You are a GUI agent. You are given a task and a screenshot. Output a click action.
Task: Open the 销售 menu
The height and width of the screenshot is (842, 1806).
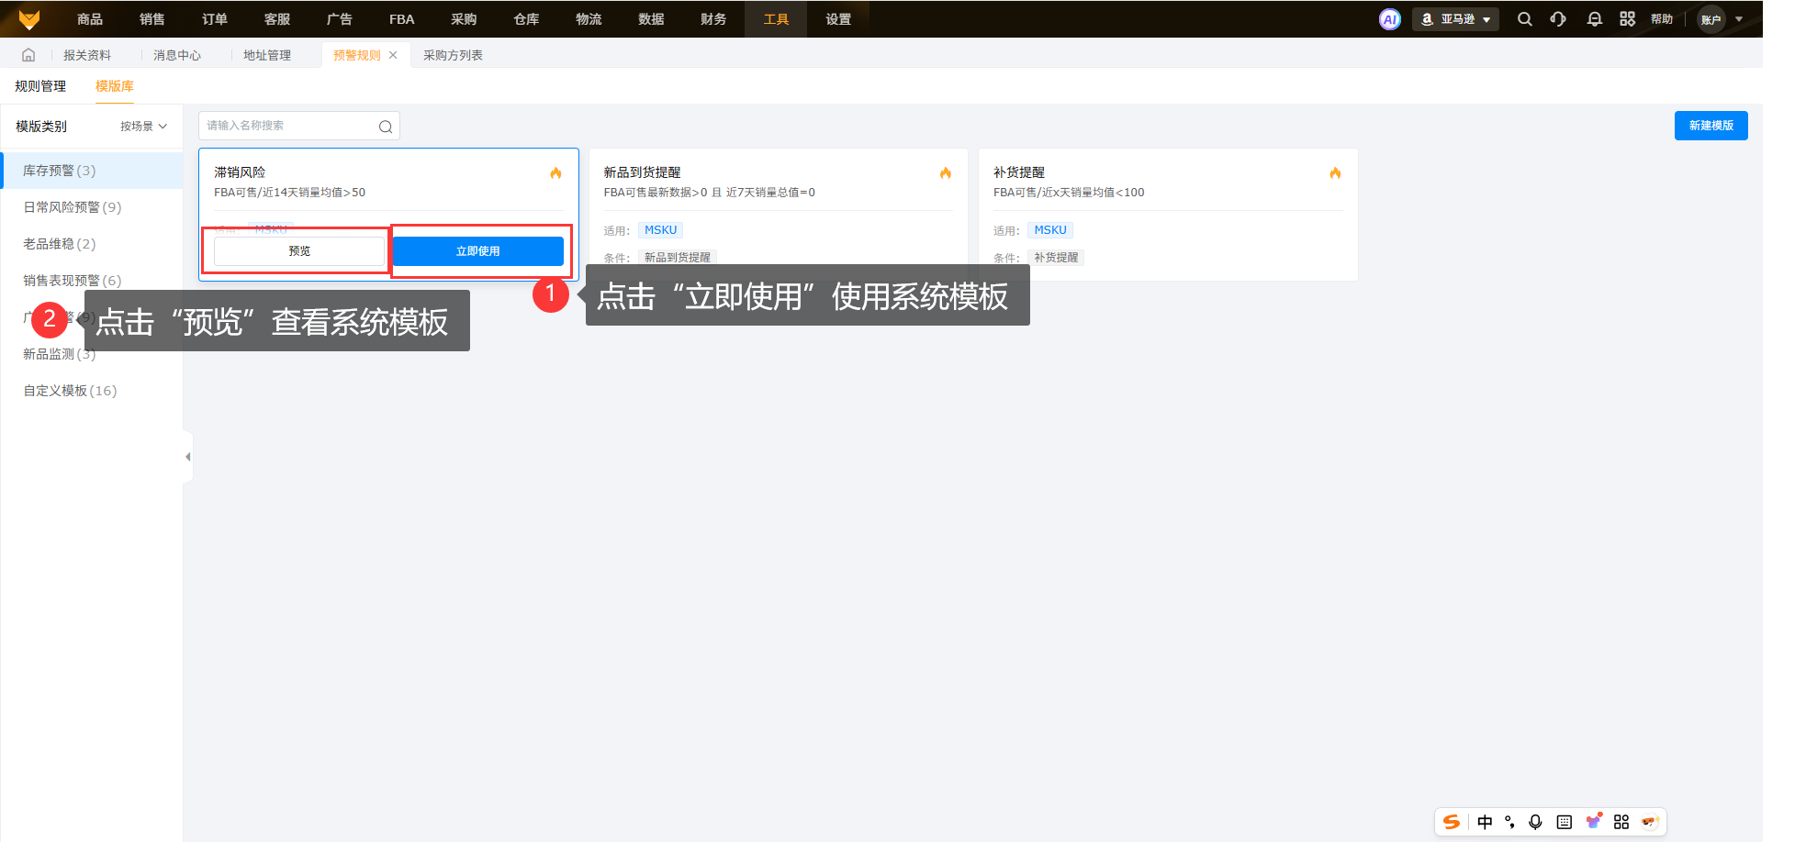[152, 19]
